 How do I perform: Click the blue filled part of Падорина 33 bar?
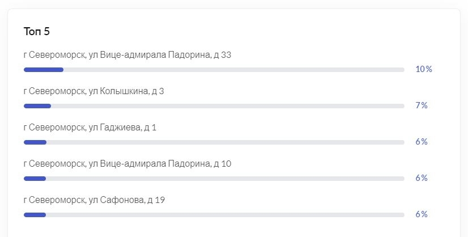tap(44, 70)
